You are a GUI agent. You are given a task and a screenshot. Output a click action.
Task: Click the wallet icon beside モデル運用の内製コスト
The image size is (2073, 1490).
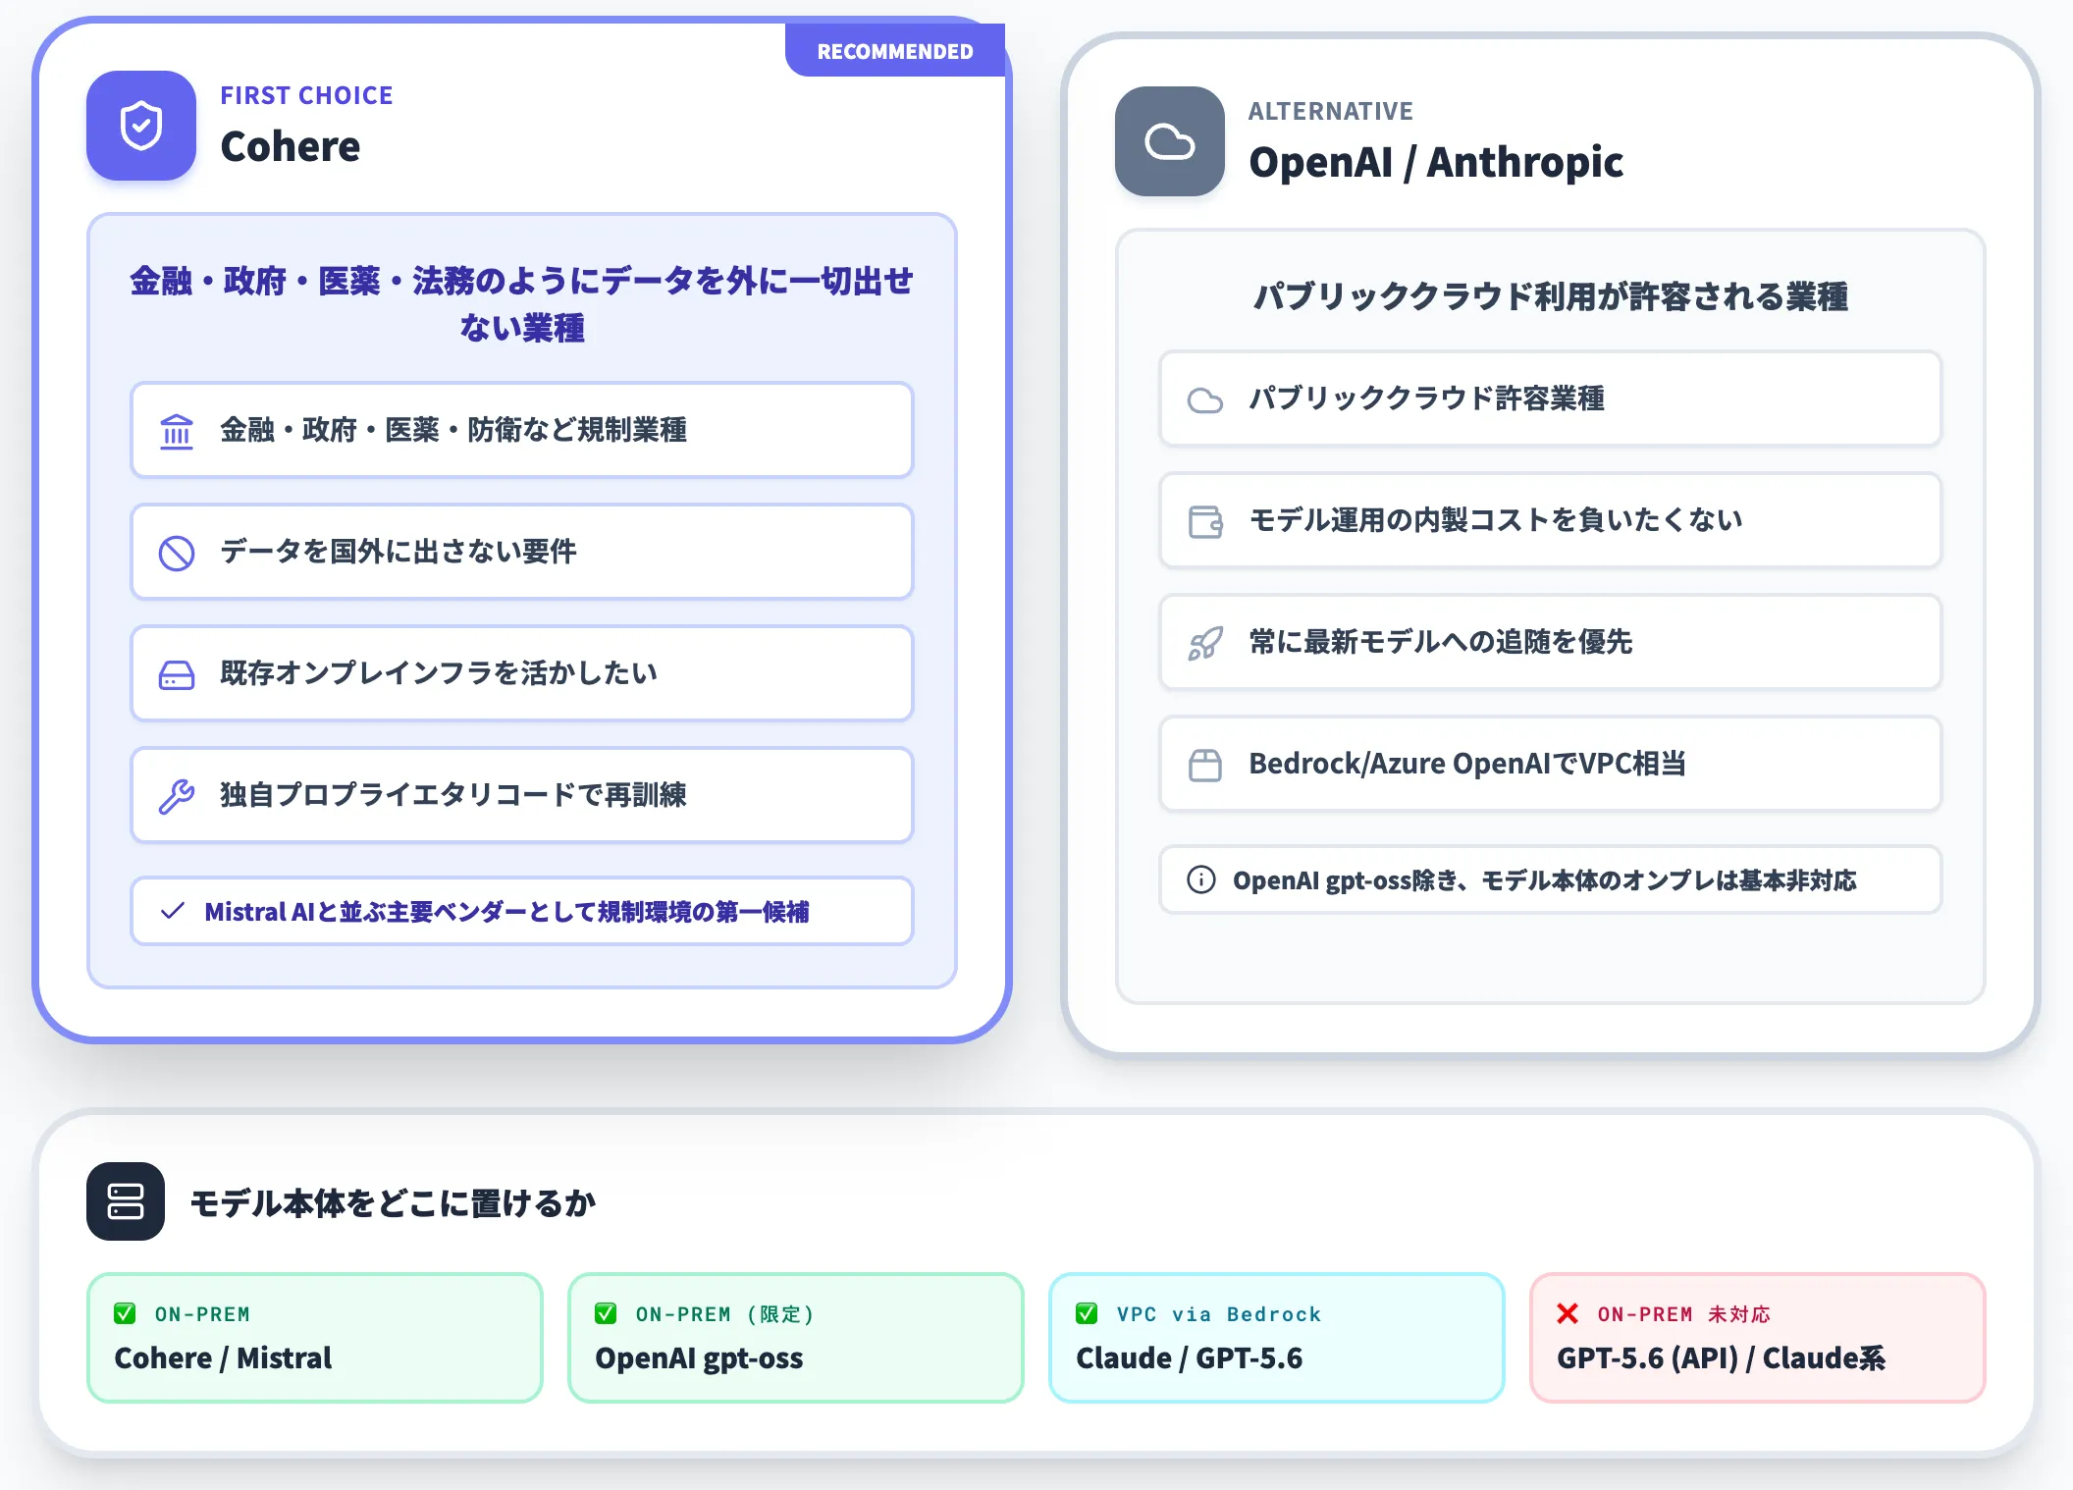click(1205, 521)
